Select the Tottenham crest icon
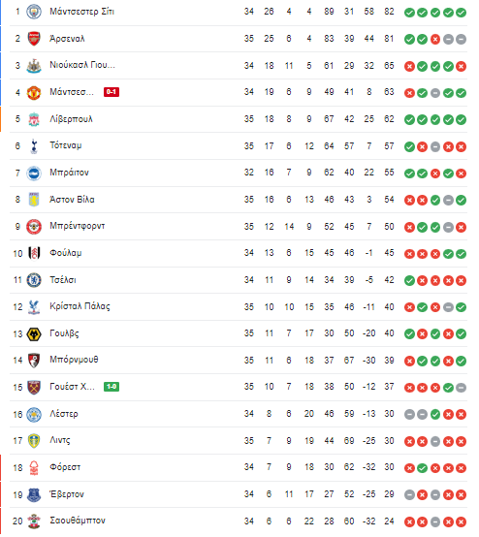The width and height of the screenshot is (479, 537). click(34, 146)
